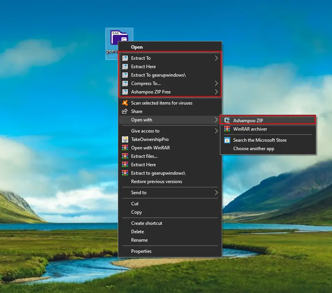332x293 pixels.
Task: Choose Restore previous versions
Action: coord(170,182)
